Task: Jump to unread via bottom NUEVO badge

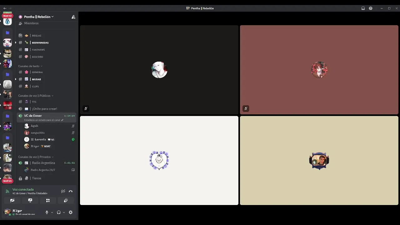Action: point(7,181)
